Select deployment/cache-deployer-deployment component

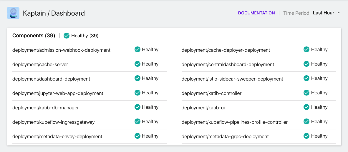(x=226, y=50)
